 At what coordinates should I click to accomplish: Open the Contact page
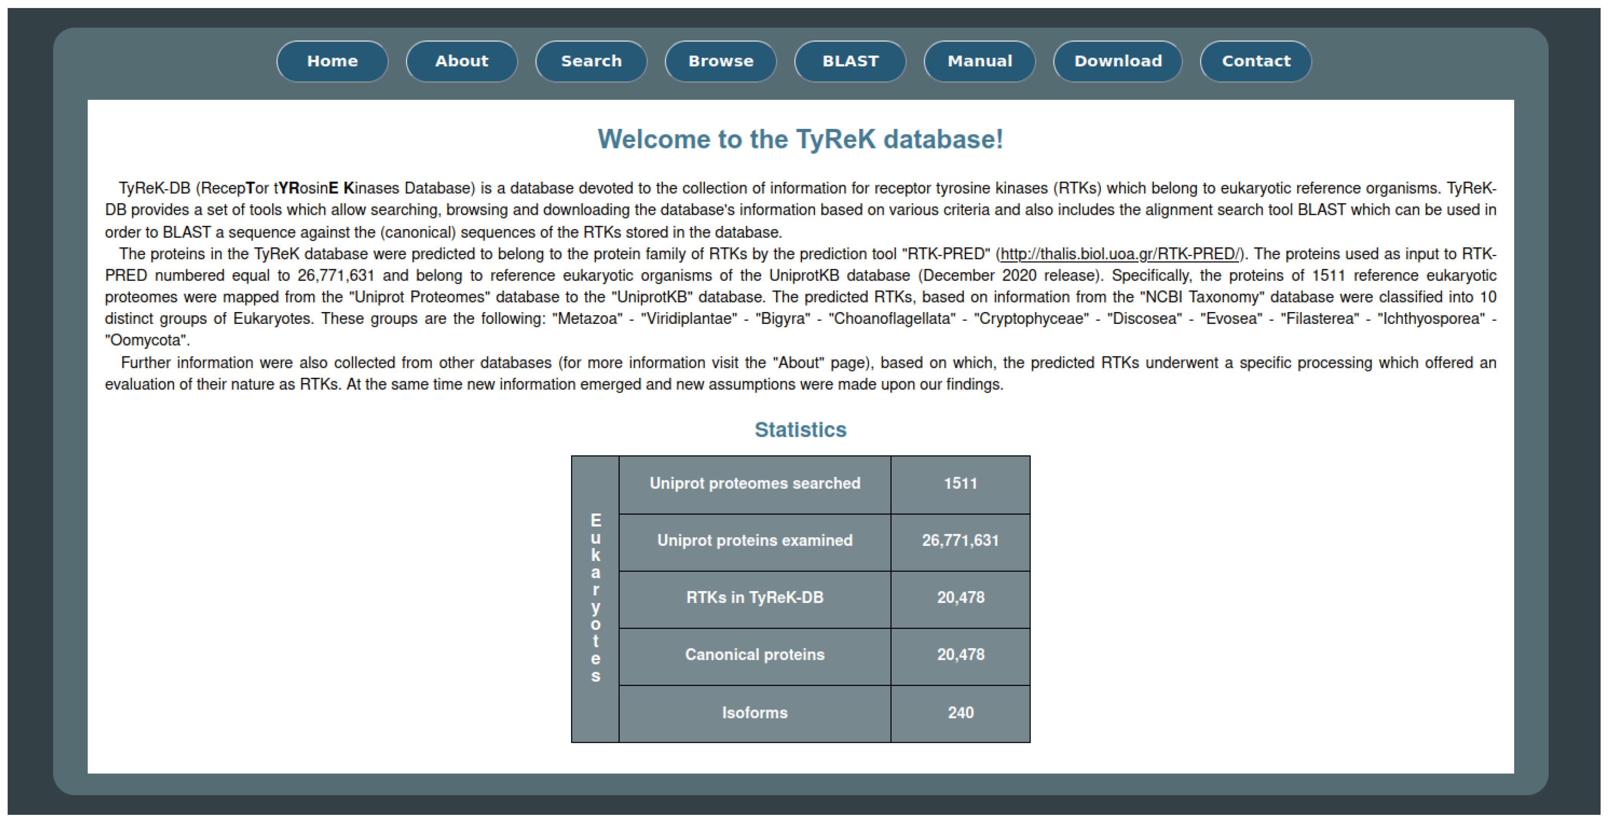[1255, 61]
